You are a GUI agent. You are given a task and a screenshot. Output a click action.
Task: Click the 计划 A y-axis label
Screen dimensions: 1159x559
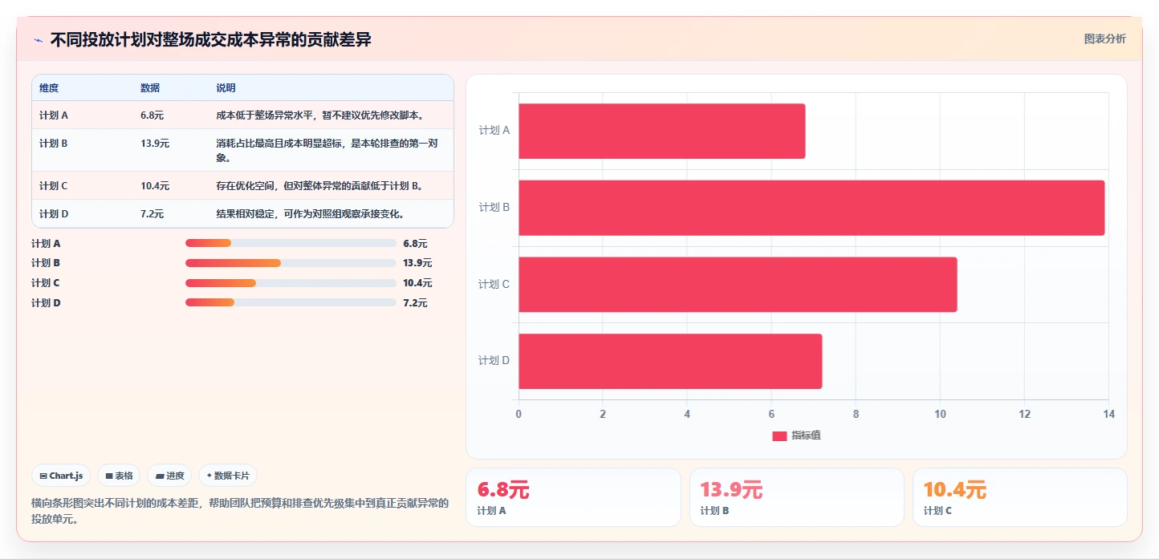[x=494, y=130]
